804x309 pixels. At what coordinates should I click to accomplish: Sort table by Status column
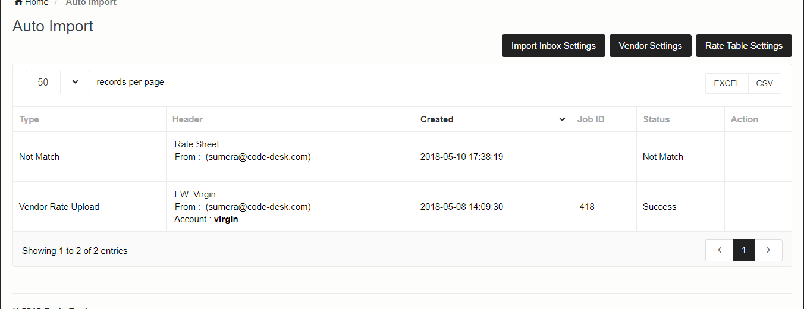click(657, 119)
